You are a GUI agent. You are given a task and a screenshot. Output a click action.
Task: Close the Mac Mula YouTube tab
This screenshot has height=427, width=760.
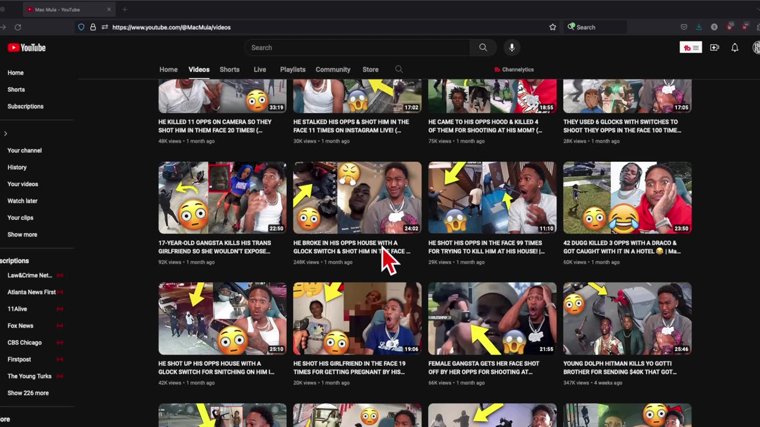pyautogui.click(x=109, y=9)
